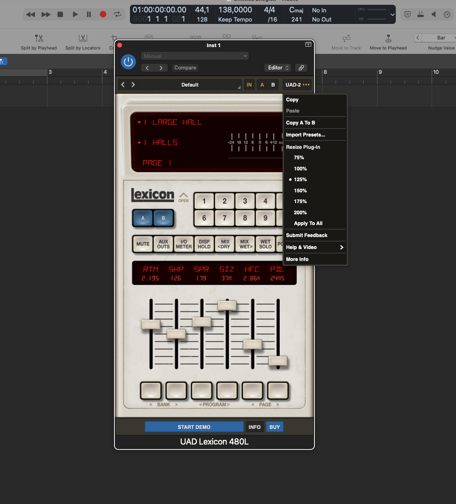
Task: Click Lexicon keypad number 7
Action: [x=224, y=218]
